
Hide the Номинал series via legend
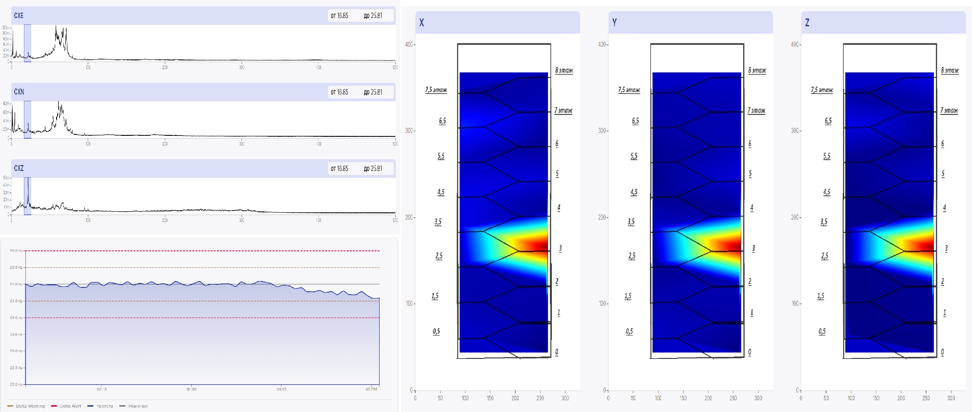134,406
